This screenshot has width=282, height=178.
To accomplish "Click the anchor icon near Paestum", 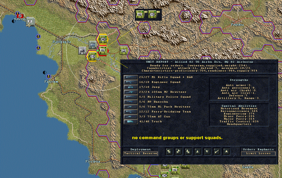I will coord(48,76).
